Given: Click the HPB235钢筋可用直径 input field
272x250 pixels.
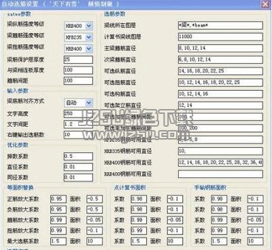Looking at the screenshot, I should pos(220,140).
